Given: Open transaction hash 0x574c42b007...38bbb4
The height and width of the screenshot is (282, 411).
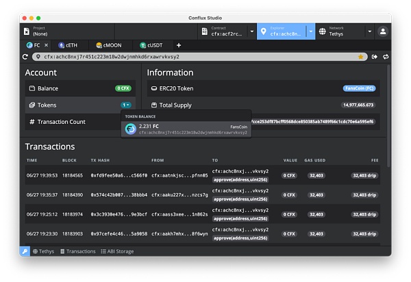Looking at the screenshot, I should pos(119,195).
